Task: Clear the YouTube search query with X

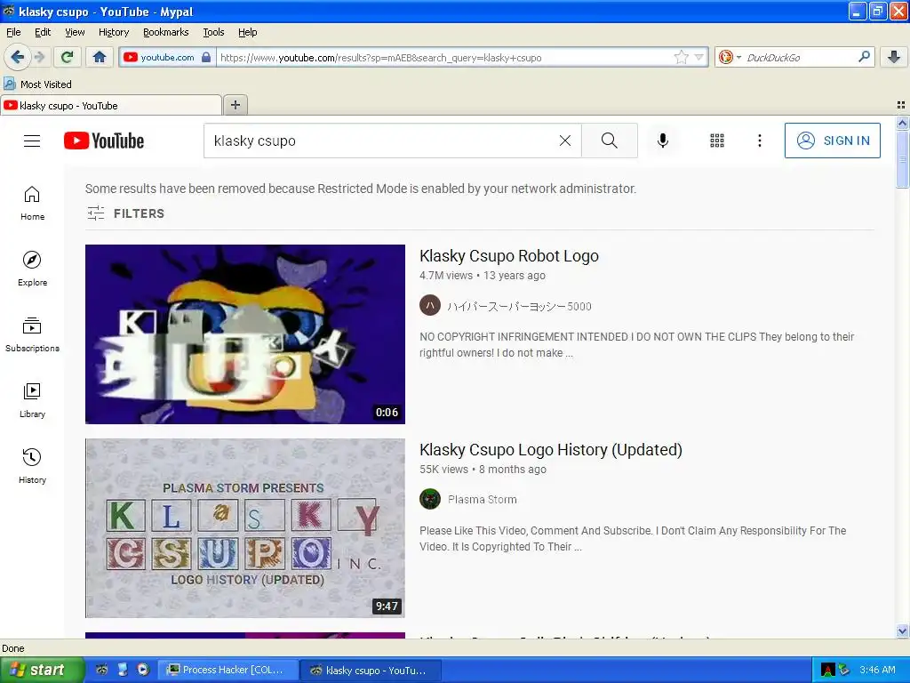Action: [x=564, y=141]
